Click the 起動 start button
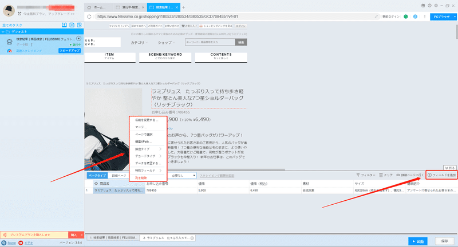 pyautogui.click(x=418, y=241)
